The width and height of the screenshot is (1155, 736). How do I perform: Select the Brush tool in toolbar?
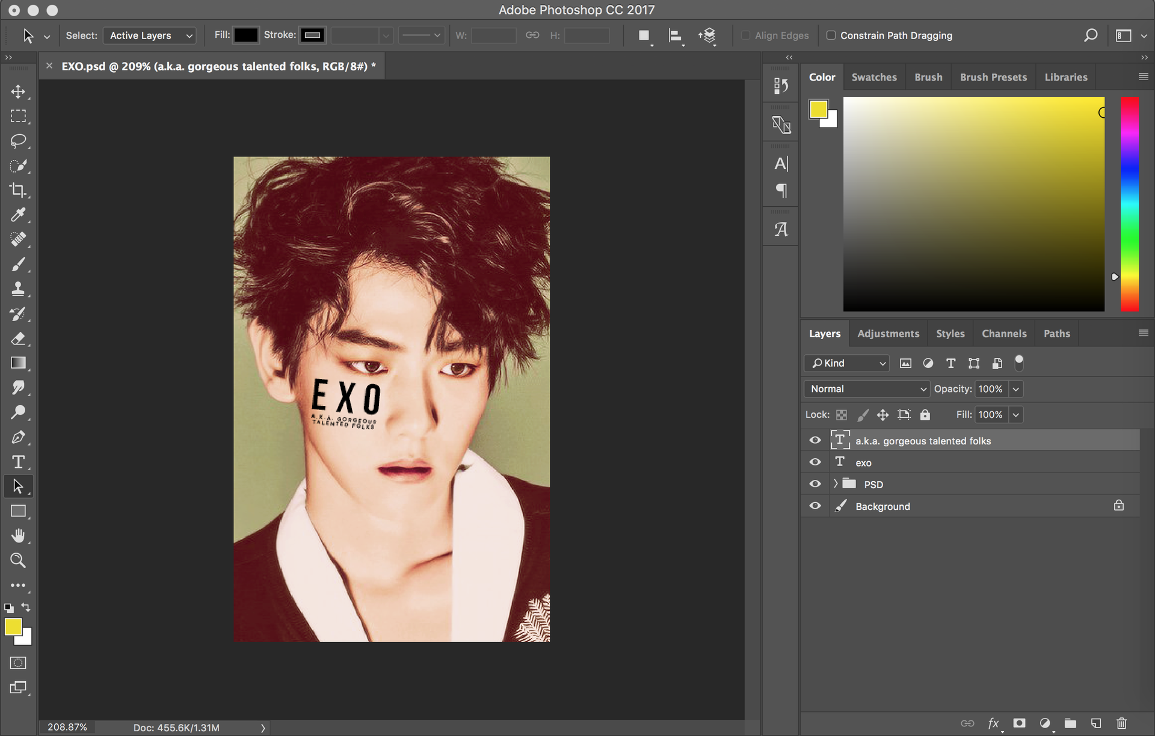(18, 264)
